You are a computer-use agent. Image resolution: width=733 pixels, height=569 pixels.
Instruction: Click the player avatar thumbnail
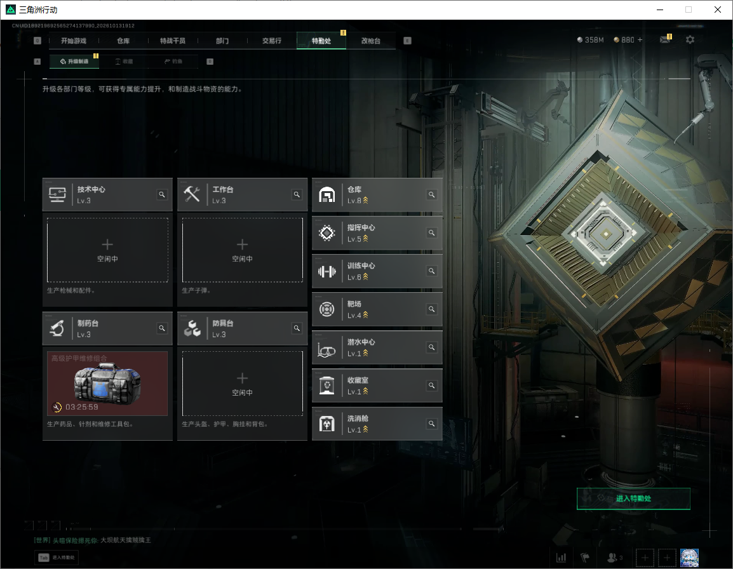(x=690, y=558)
